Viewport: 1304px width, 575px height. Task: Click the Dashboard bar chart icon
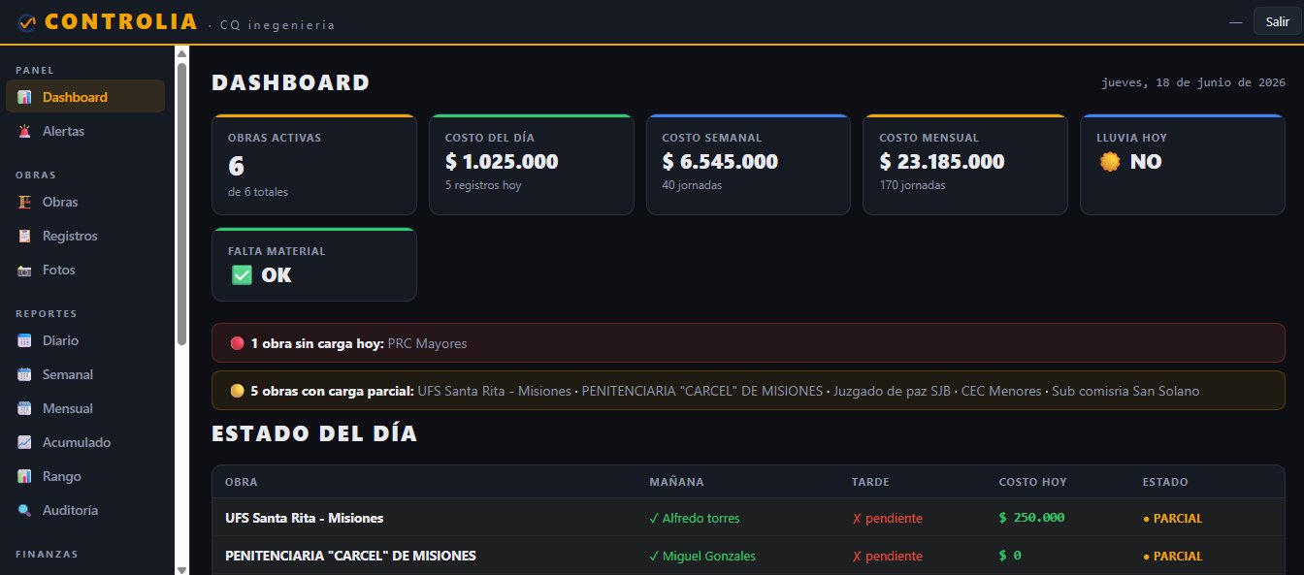coord(24,97)
